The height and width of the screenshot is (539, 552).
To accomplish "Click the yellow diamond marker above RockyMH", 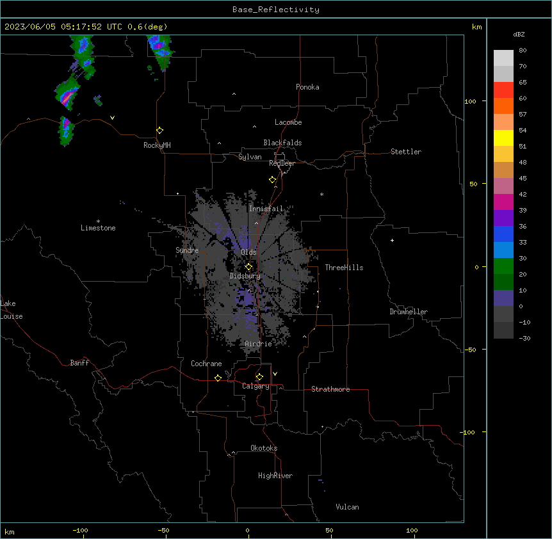I will (159, 131).
